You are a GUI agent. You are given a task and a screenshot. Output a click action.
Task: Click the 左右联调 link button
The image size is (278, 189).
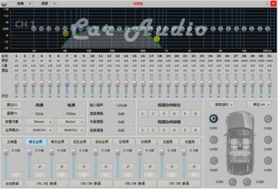point(12,183)
